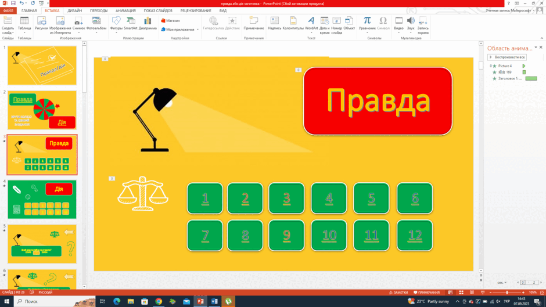Image resolution: width=546 pixels, height=307 pixels.
Task: Customize quick access toolbar dropdown
Action: [x=48, y=3]
